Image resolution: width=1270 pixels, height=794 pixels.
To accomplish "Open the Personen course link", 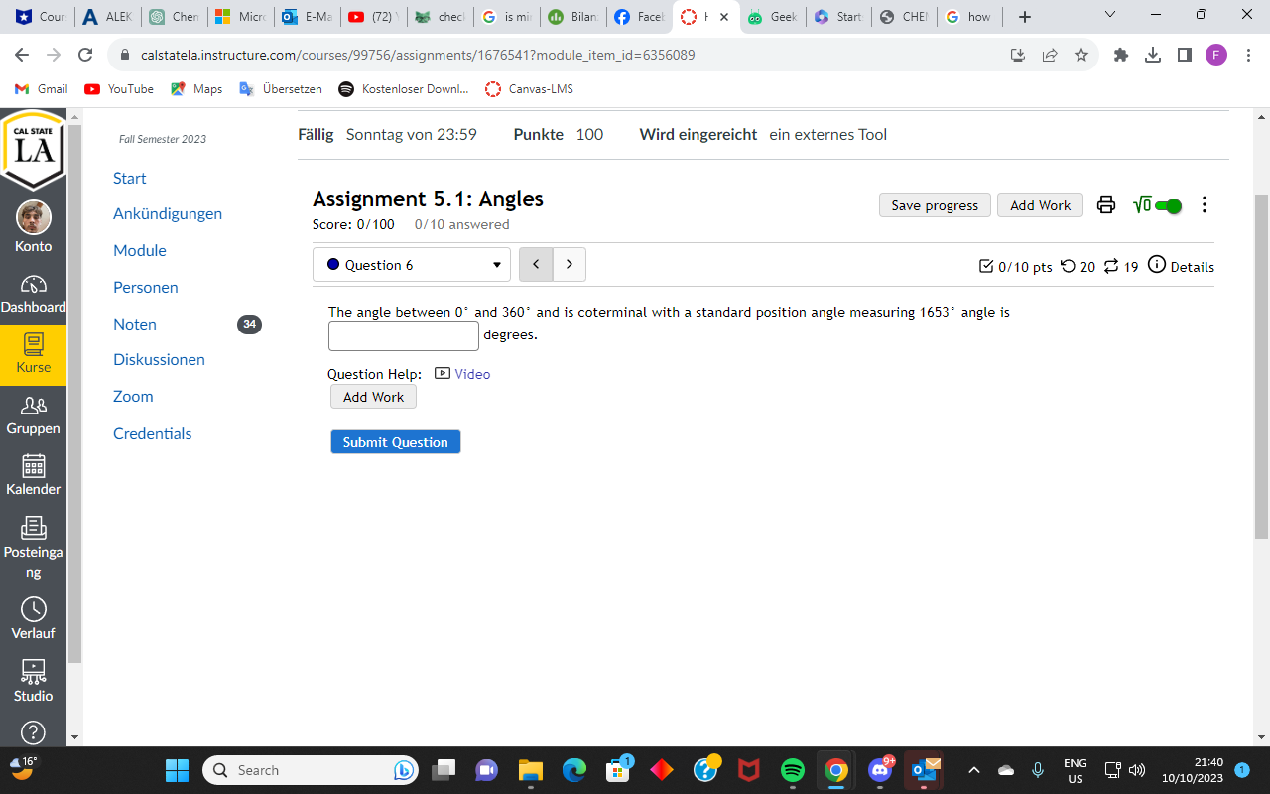I will pos(146,288).
